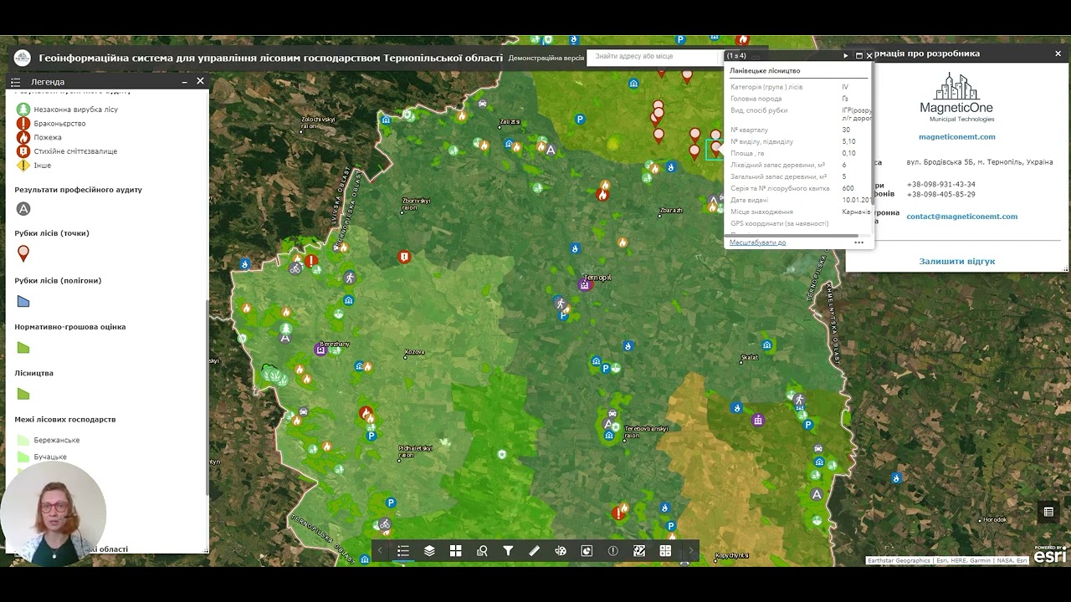
Task: Open the Basemap gallery grid widget
Action: 455,551
